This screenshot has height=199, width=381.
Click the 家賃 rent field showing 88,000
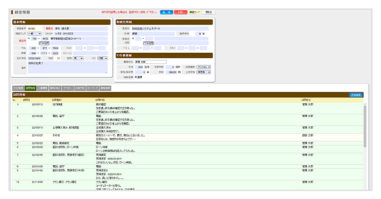[171, 72]
